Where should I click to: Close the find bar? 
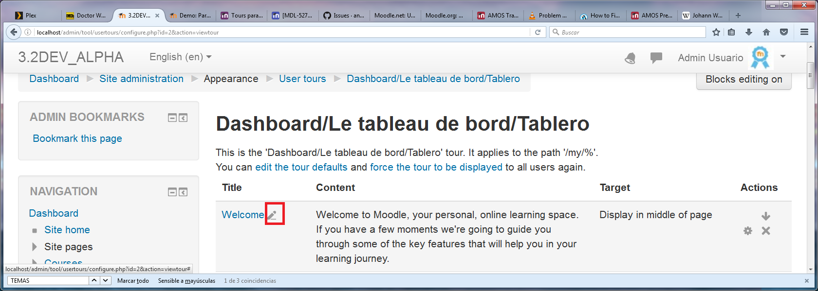pyautogui.click(x=807, y=281)
